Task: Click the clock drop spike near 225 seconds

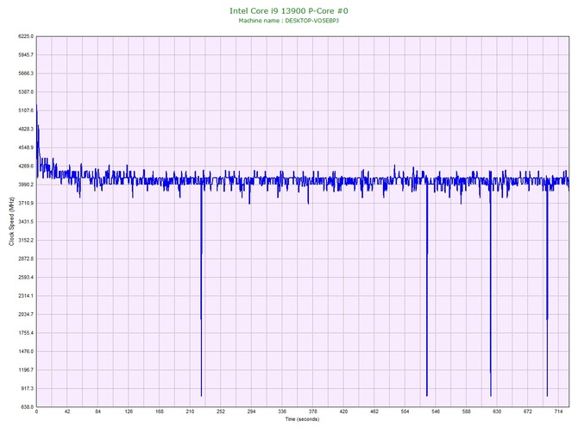Action: tap(201, 292)
